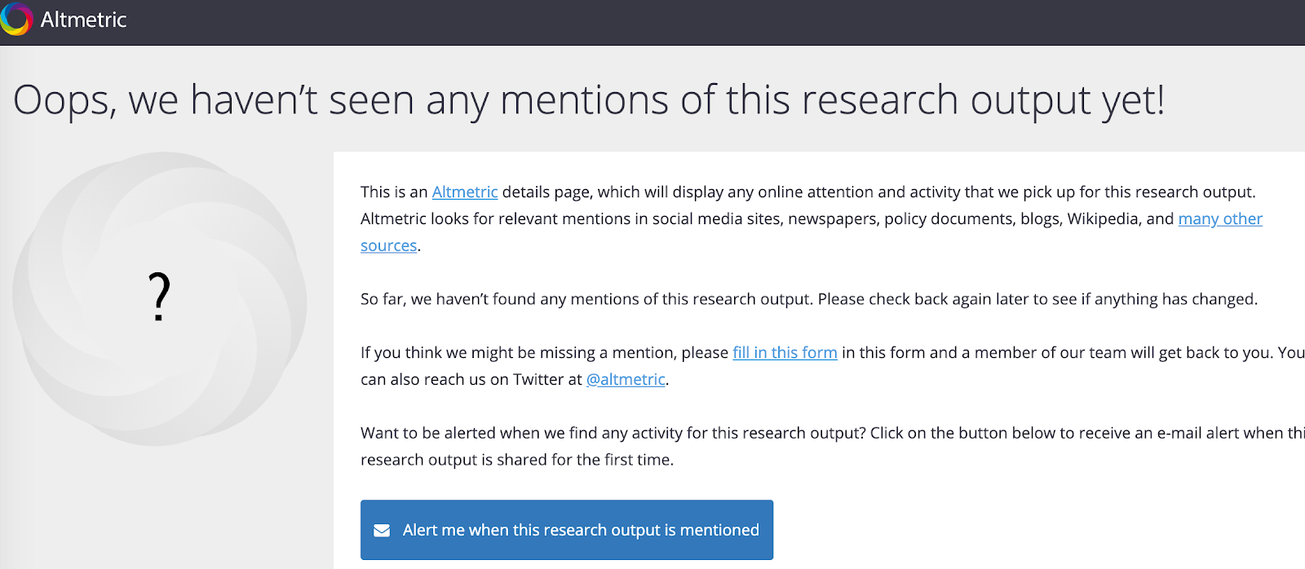Click the "Oops, we haven't seen any mentions" heading
Screen dimensions: 1305x569
(x=589, y=100)
